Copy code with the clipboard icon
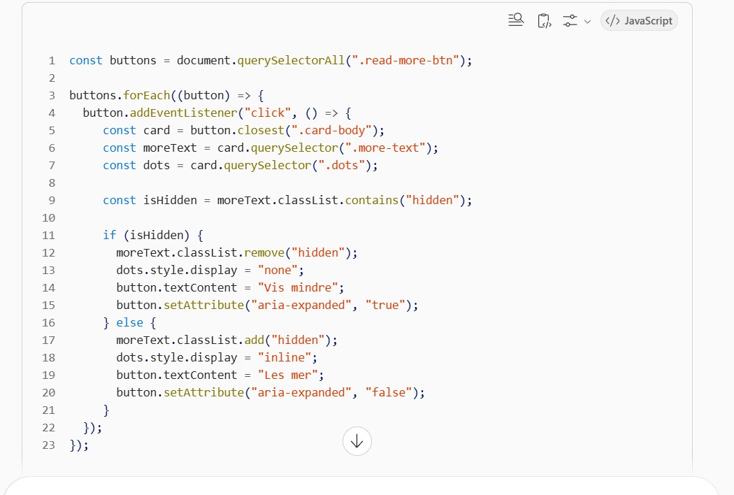Screen dimensions: 734x495 click(544, 20)
